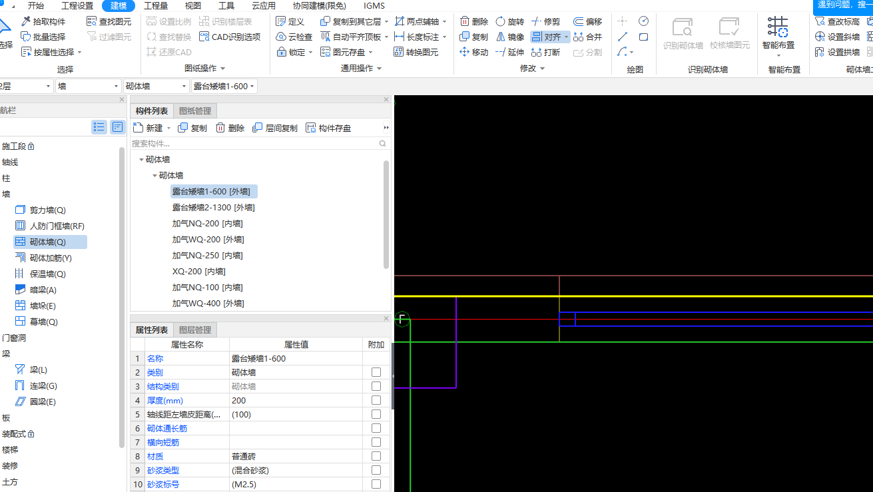Screen dimensions: 873x492
Task: Select the 镜像 mirror tool
Action: [510, 37]
